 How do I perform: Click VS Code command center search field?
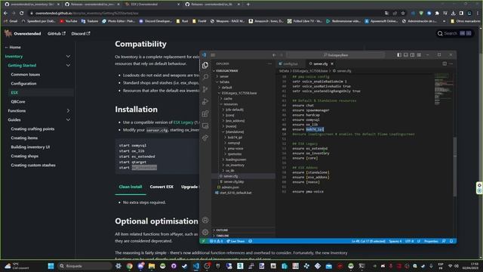point(336,55)
